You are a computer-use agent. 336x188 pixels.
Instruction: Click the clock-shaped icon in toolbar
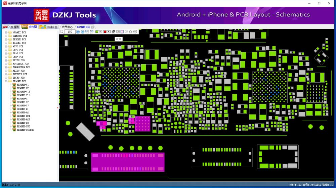135,32
